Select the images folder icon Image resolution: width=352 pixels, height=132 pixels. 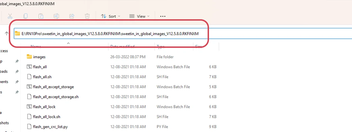[29, 57]
